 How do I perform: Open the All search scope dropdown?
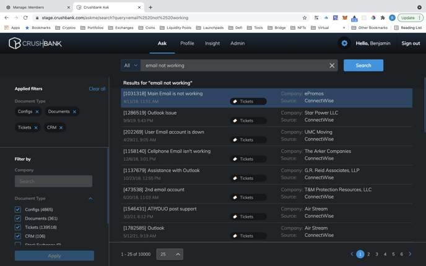[x=131, y=66]
